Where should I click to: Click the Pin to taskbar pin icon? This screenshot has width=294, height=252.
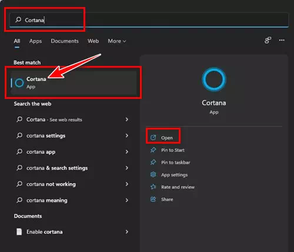[x=153, y=163]
